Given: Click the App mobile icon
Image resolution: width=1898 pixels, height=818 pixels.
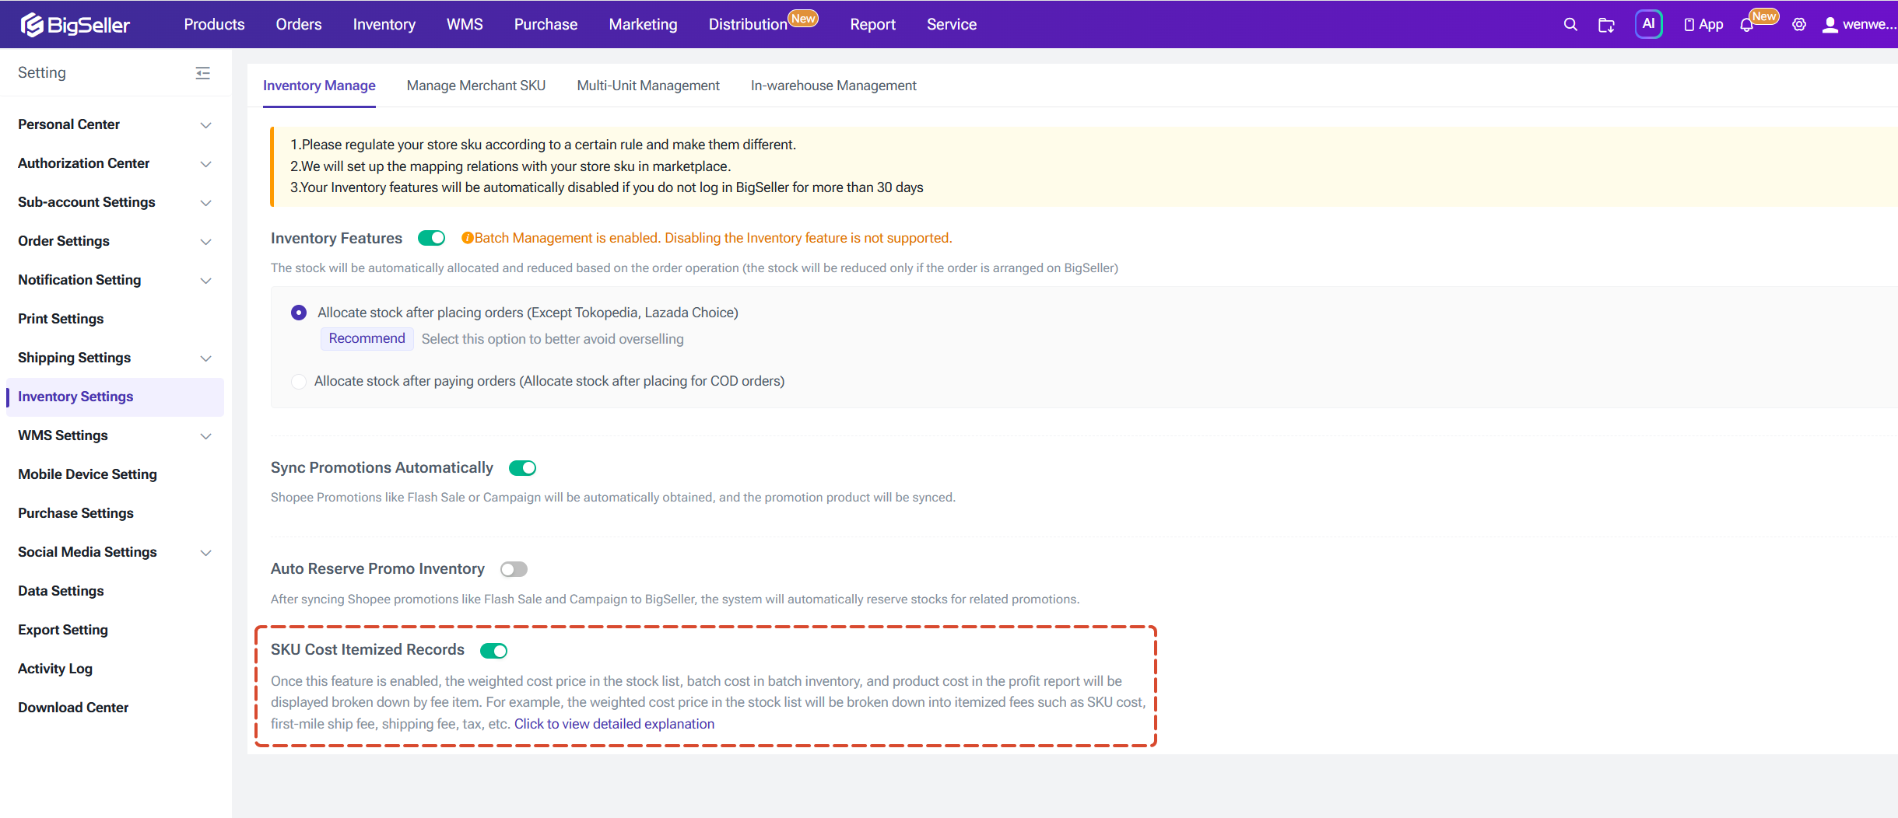Looking at the screenshot, I should pyautogui.click(x=1703, y=25).
